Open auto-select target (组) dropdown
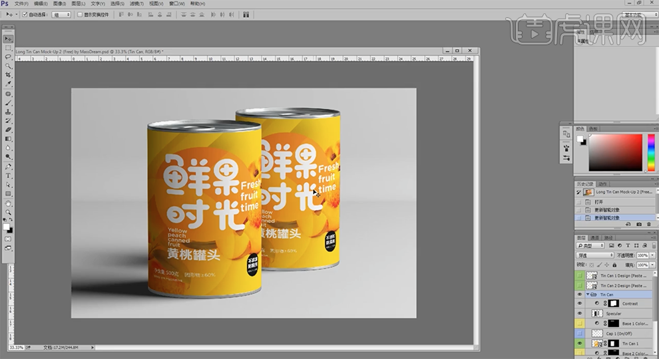The height and width of the screenshot is (359, 659). pyautogui.click(x=61, y=15)
